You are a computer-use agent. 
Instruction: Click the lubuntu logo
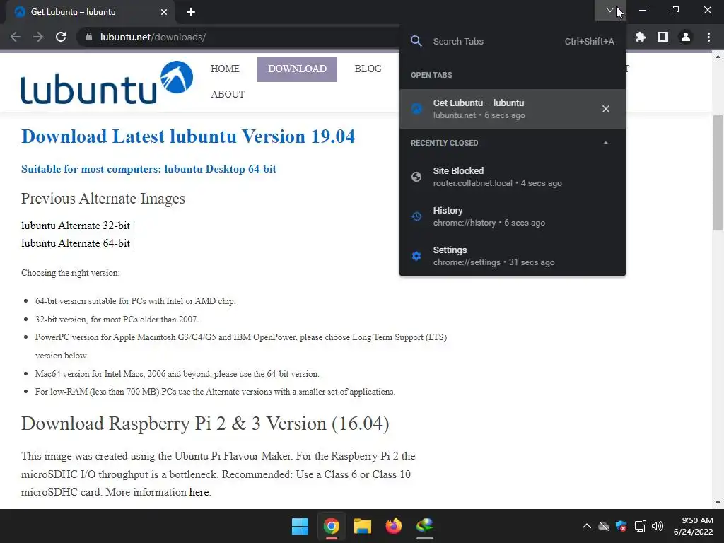point(107,83)
